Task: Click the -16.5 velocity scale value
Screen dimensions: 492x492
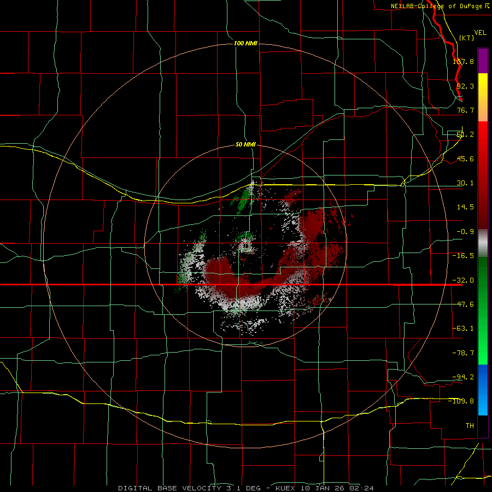Action: [463, 256]
